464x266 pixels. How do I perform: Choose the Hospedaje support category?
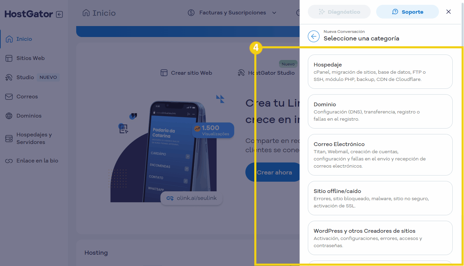click(380, 72)
